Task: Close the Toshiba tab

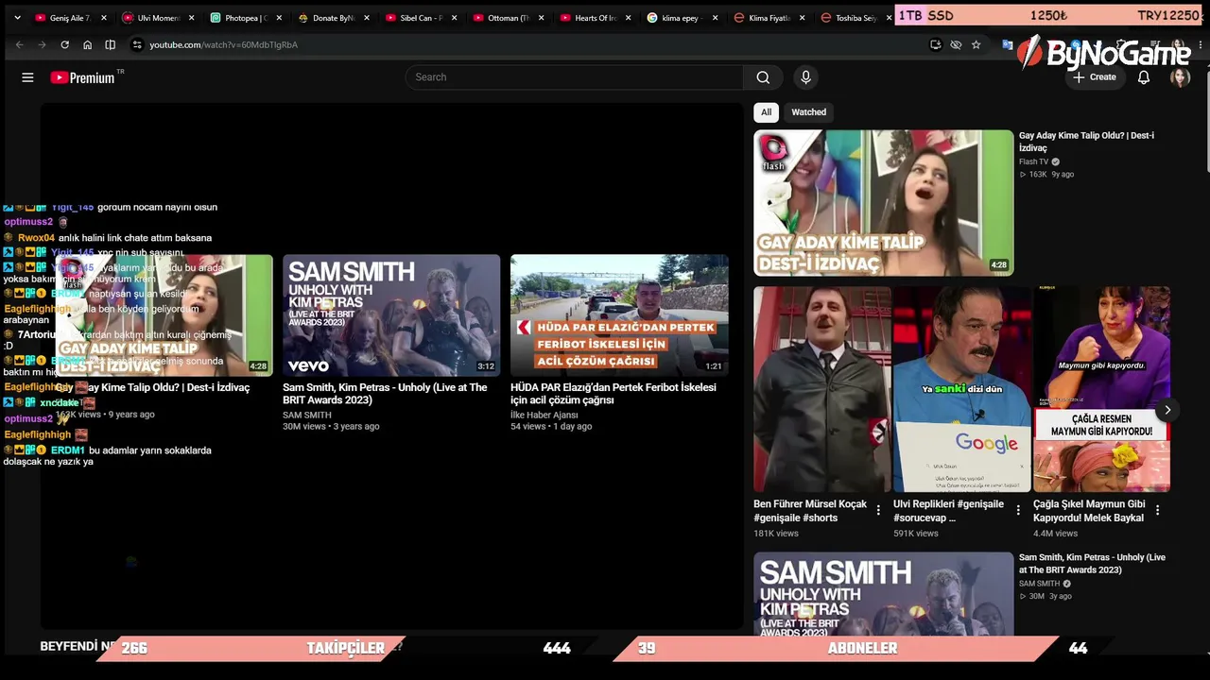Action: (889, 18)
